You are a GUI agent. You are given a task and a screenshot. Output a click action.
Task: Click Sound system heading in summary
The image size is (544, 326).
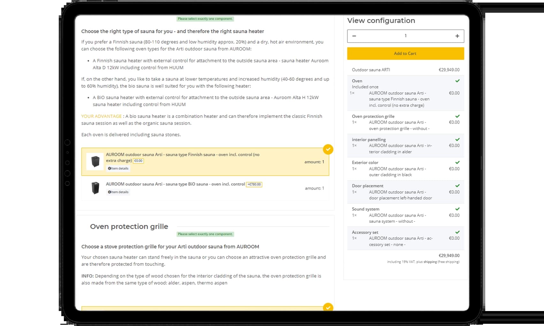pyautogui.click(x=366, y=209)
